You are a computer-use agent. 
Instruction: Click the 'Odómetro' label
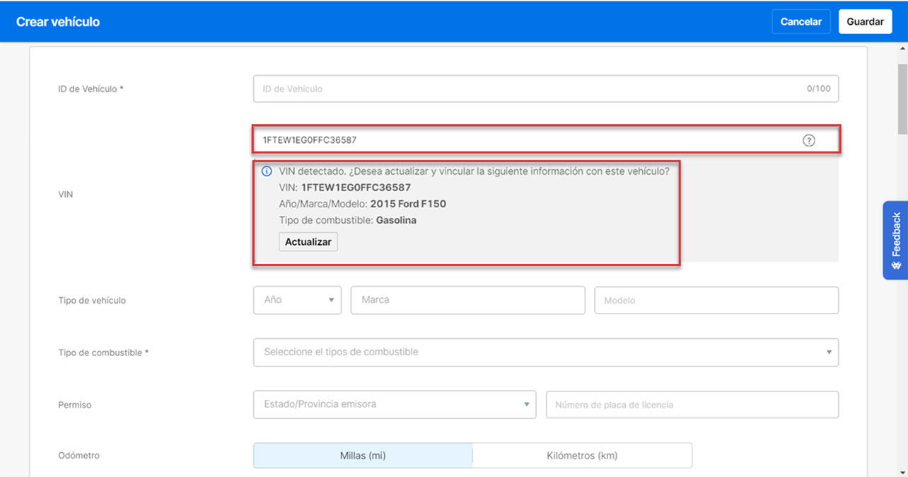[x=78, y=455]
